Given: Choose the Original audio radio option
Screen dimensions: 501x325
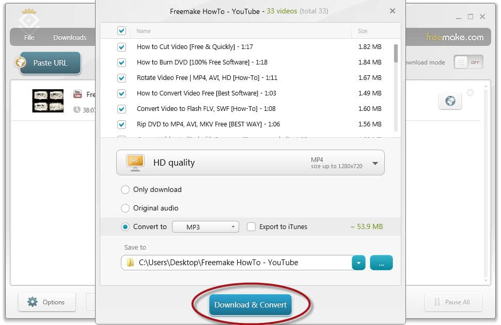Looking at the screenshot, I should tap(125, 208).
